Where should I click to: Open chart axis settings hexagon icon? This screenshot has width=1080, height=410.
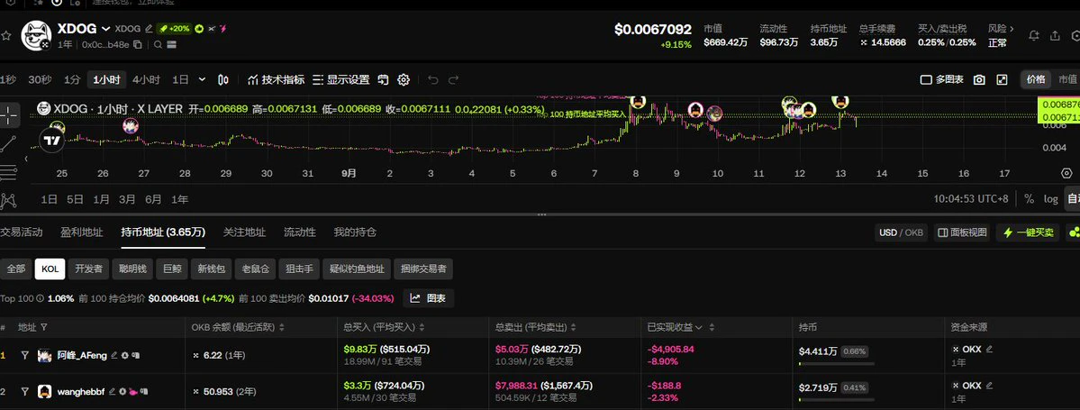[x=1066, y=173]
